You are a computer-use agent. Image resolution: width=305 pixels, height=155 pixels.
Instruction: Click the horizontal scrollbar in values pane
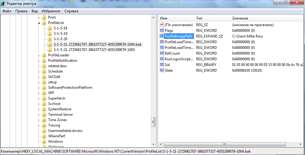point(229,144)
